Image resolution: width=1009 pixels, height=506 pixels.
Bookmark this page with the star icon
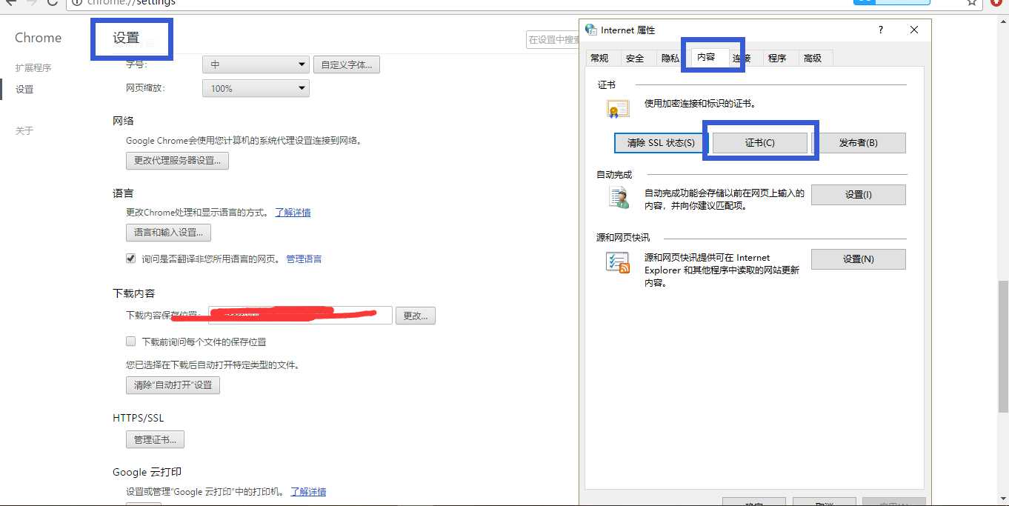click(x=972, y=2)
